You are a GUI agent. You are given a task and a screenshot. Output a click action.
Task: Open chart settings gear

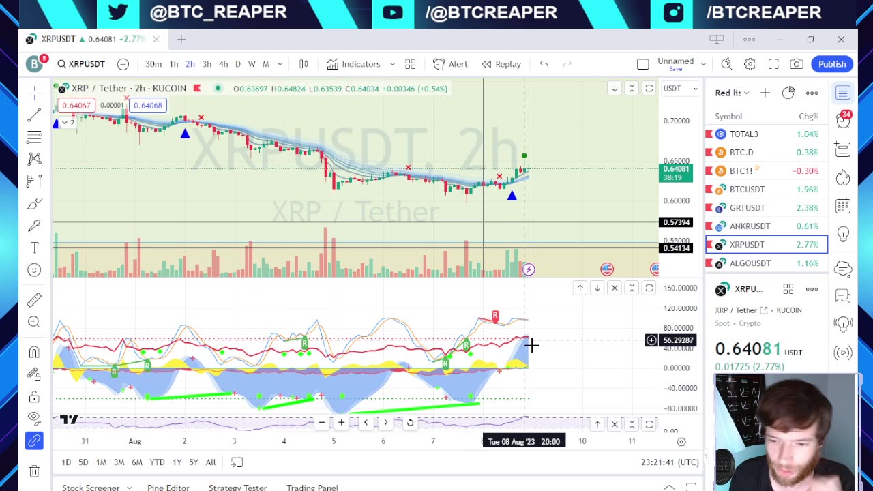[x=750, y=64]
